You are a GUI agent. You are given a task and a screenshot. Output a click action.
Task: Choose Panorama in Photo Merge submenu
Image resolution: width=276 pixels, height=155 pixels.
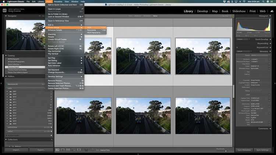click(96, 30)
